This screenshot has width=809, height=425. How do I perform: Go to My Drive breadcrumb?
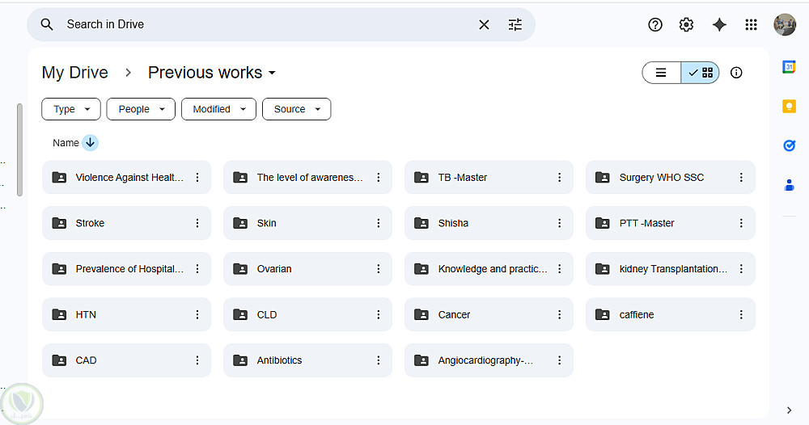[x=74, y=73]
